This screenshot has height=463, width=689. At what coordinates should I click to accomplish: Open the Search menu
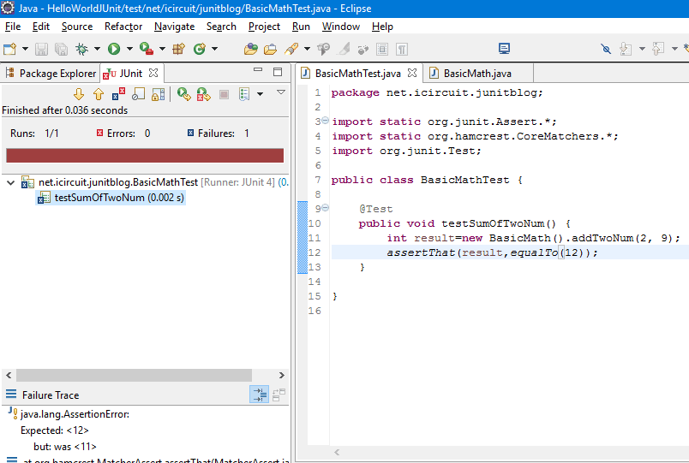[x=221, y=27]
